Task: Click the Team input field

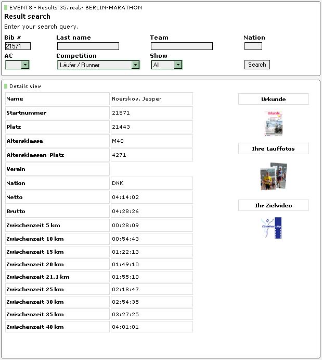Action: 182,46
